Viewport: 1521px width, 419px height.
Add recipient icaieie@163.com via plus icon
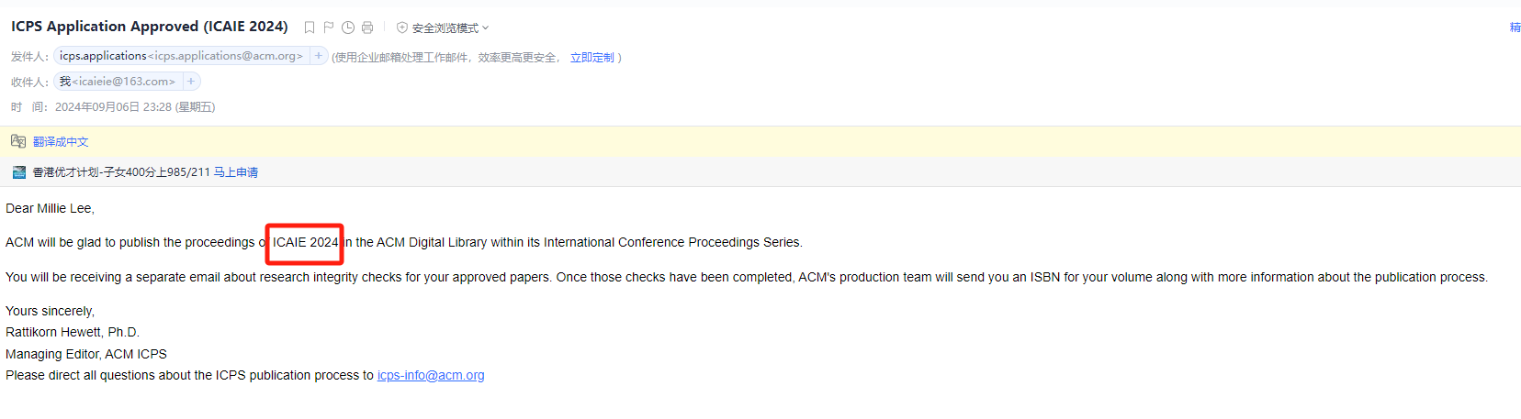click(191, 82)
